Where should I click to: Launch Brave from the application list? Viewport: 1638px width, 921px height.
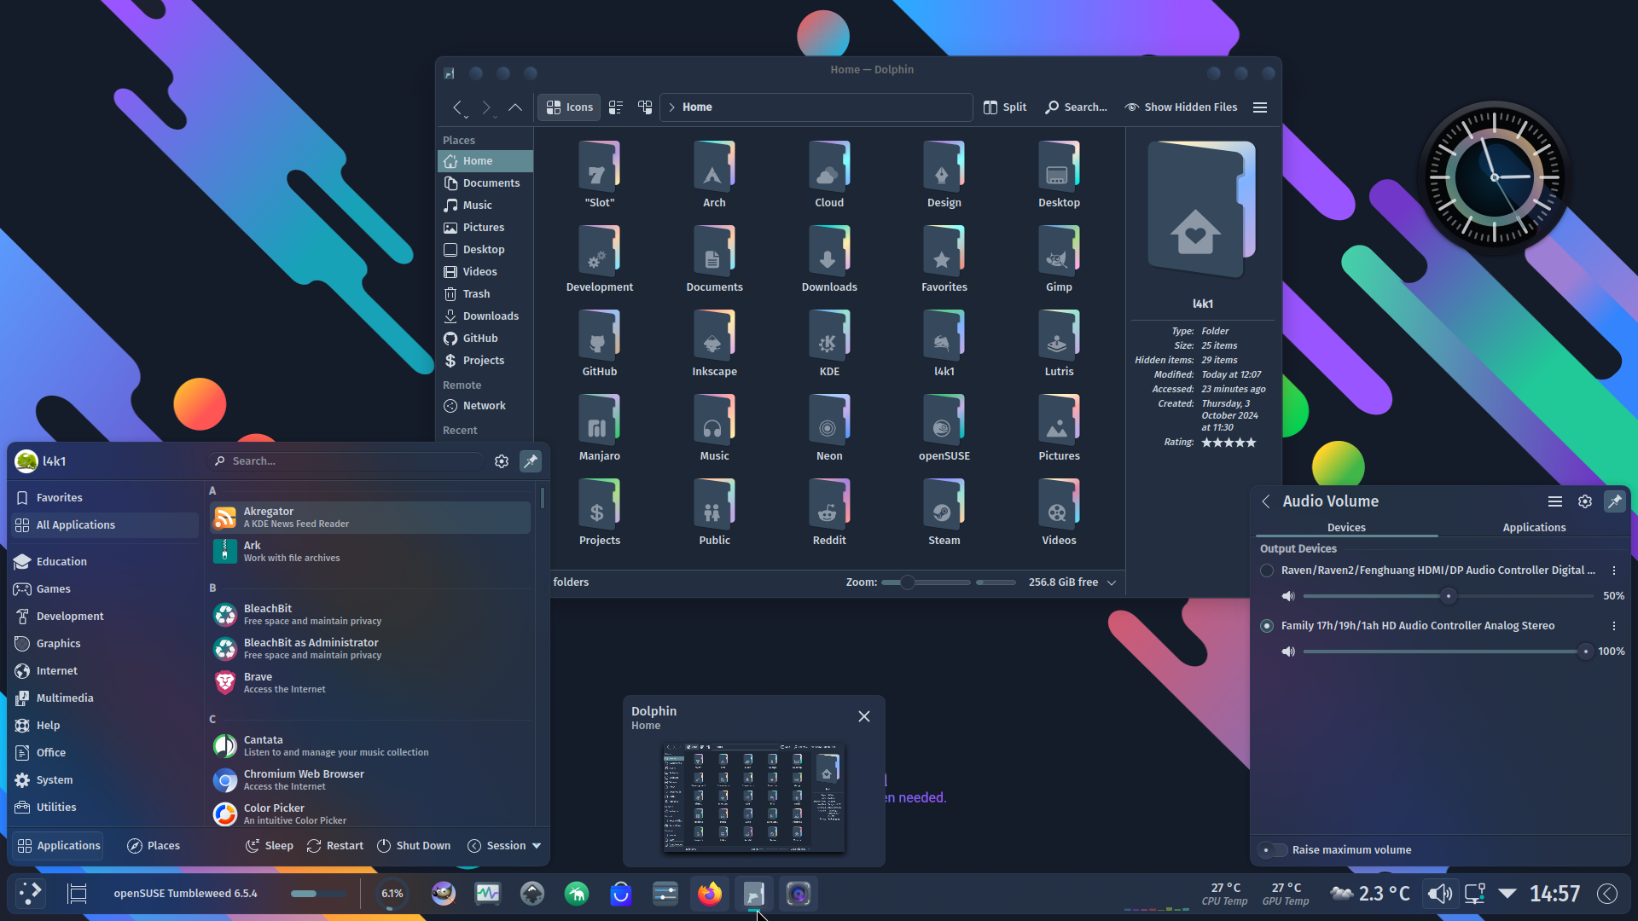(370, 683)
